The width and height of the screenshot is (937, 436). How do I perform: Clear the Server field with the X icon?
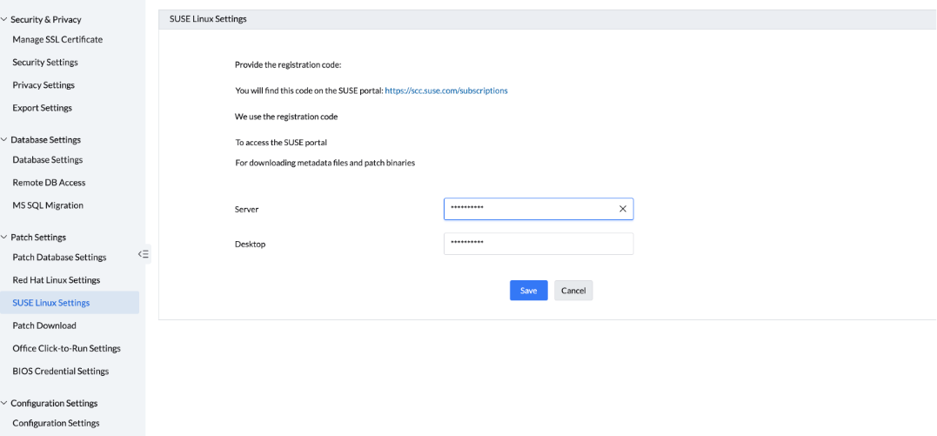click(623, 209)
